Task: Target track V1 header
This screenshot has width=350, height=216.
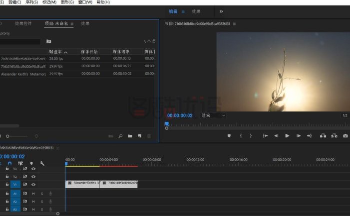Action: pyautogui.click(x=15, y=185)
